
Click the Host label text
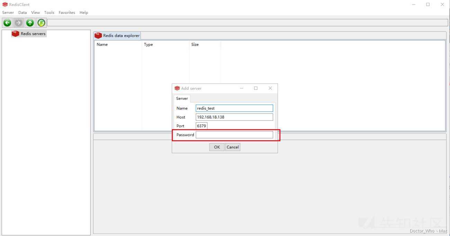(x=181, y=117)
